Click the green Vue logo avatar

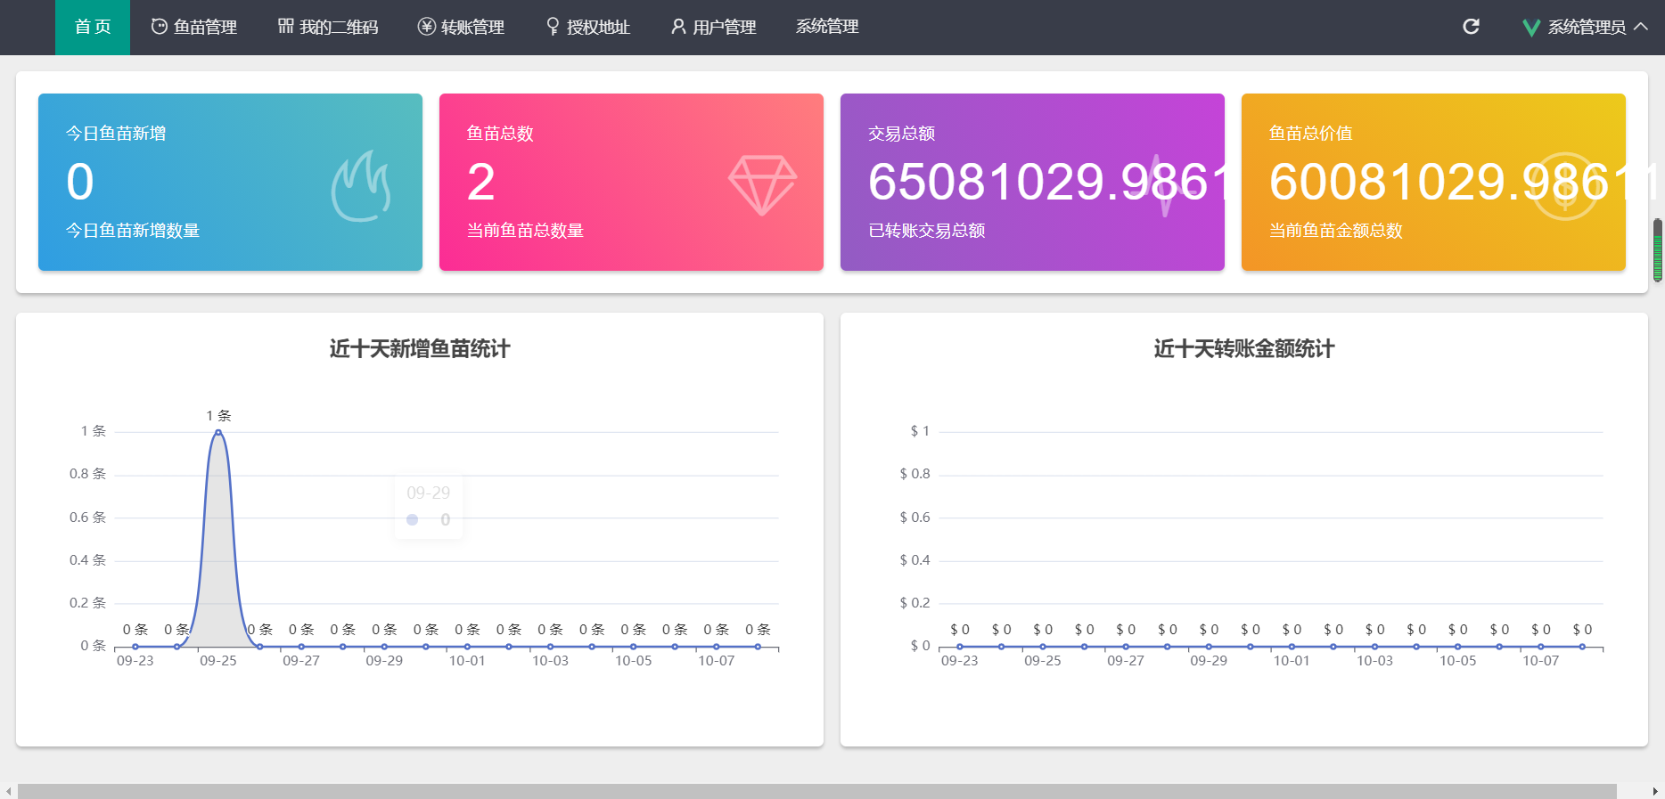(1530, 28)
